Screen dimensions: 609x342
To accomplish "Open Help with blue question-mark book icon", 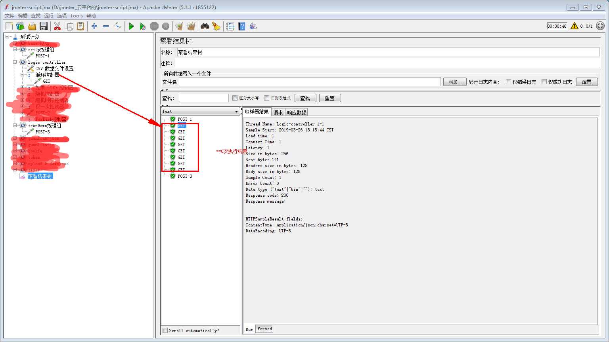I will pyautogui.click(x=242, y=26).
